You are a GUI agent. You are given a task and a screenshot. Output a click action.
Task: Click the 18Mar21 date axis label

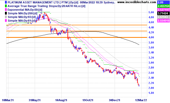pyautogui.click(x=8, y=100)
